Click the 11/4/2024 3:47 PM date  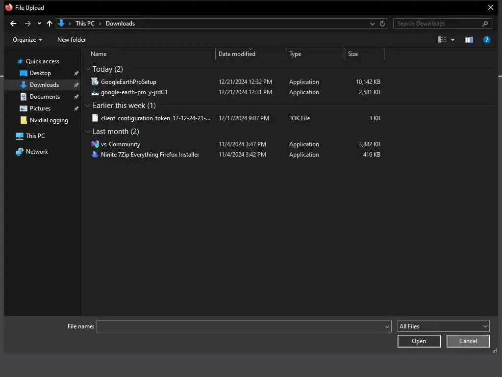click(x=242, y=144)
